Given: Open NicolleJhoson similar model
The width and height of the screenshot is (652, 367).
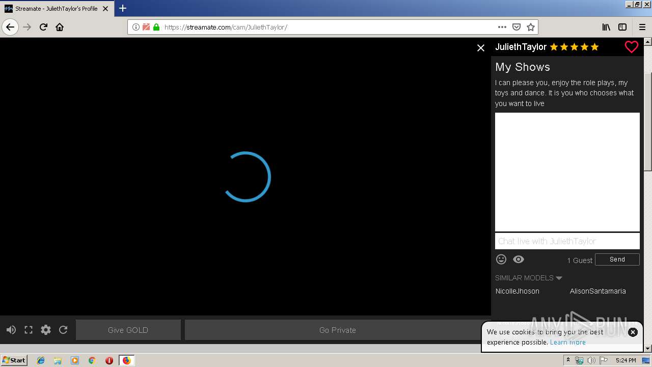Looking at the screenshot, I should (518, 291).
